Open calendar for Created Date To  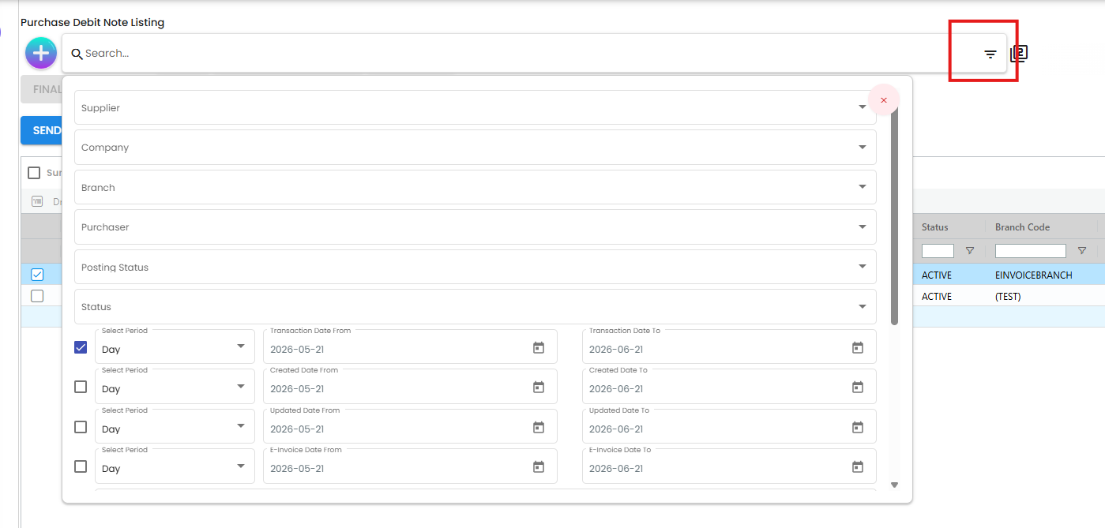[x=858, y=388]
